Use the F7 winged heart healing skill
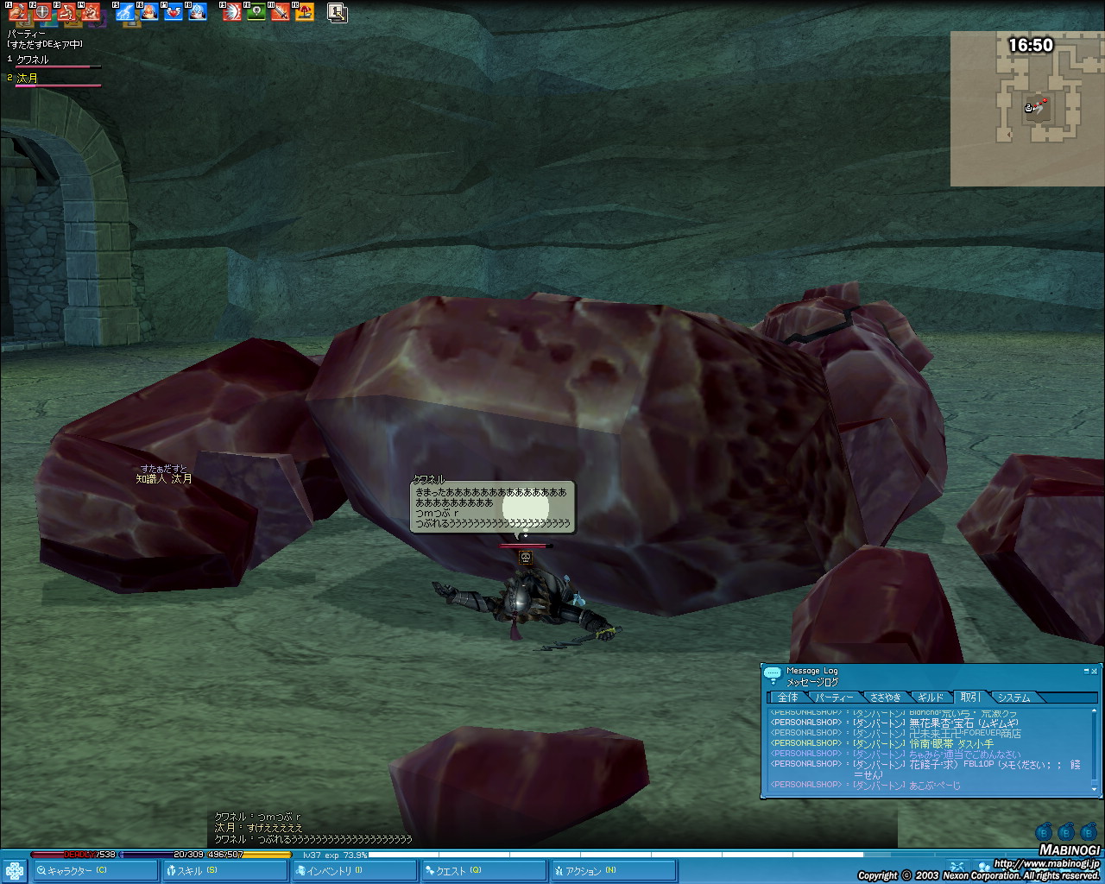The image size is (1105, 884). [x=174, y=12]
